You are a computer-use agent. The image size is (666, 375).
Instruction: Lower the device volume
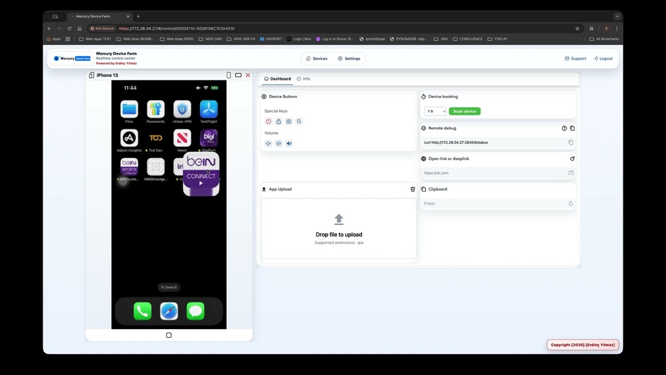coord(278,143)
